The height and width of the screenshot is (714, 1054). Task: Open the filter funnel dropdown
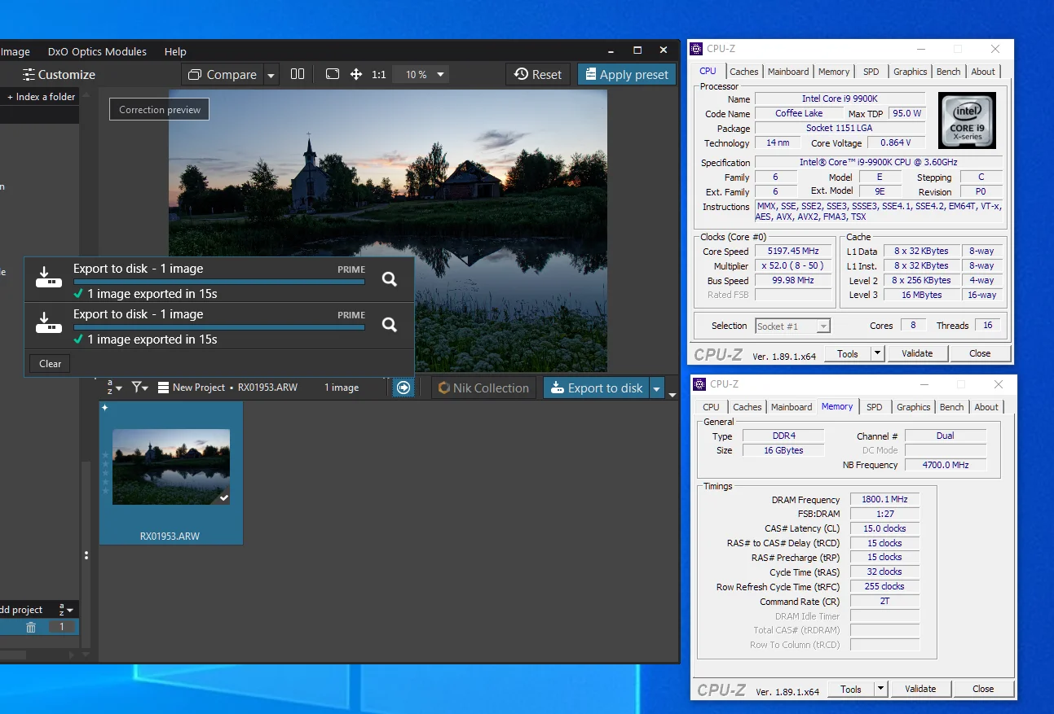tap(140, 388)
